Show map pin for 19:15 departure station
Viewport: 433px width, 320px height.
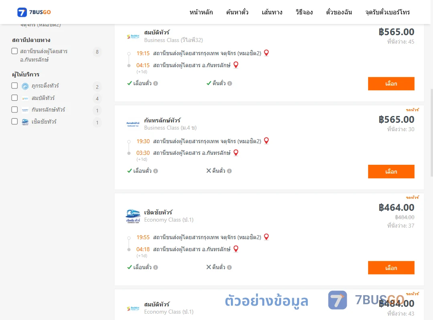coord(266,53)
